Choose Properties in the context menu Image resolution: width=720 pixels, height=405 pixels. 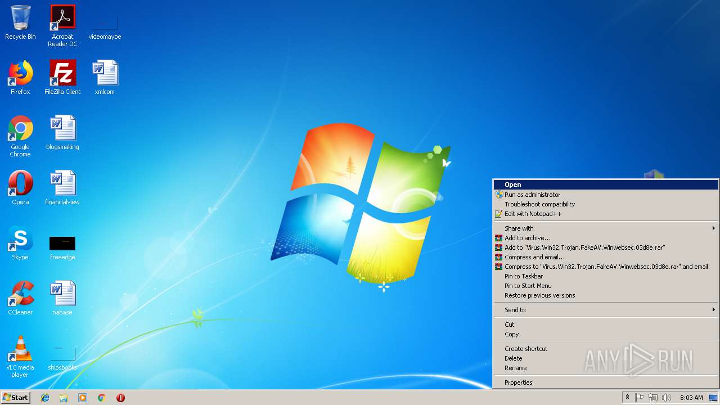(606, 382)
